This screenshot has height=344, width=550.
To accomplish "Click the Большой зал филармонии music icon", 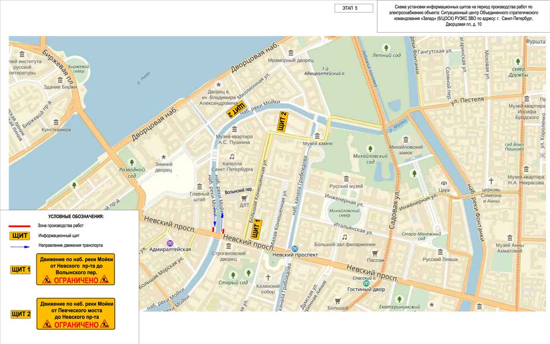I will 344,237.
